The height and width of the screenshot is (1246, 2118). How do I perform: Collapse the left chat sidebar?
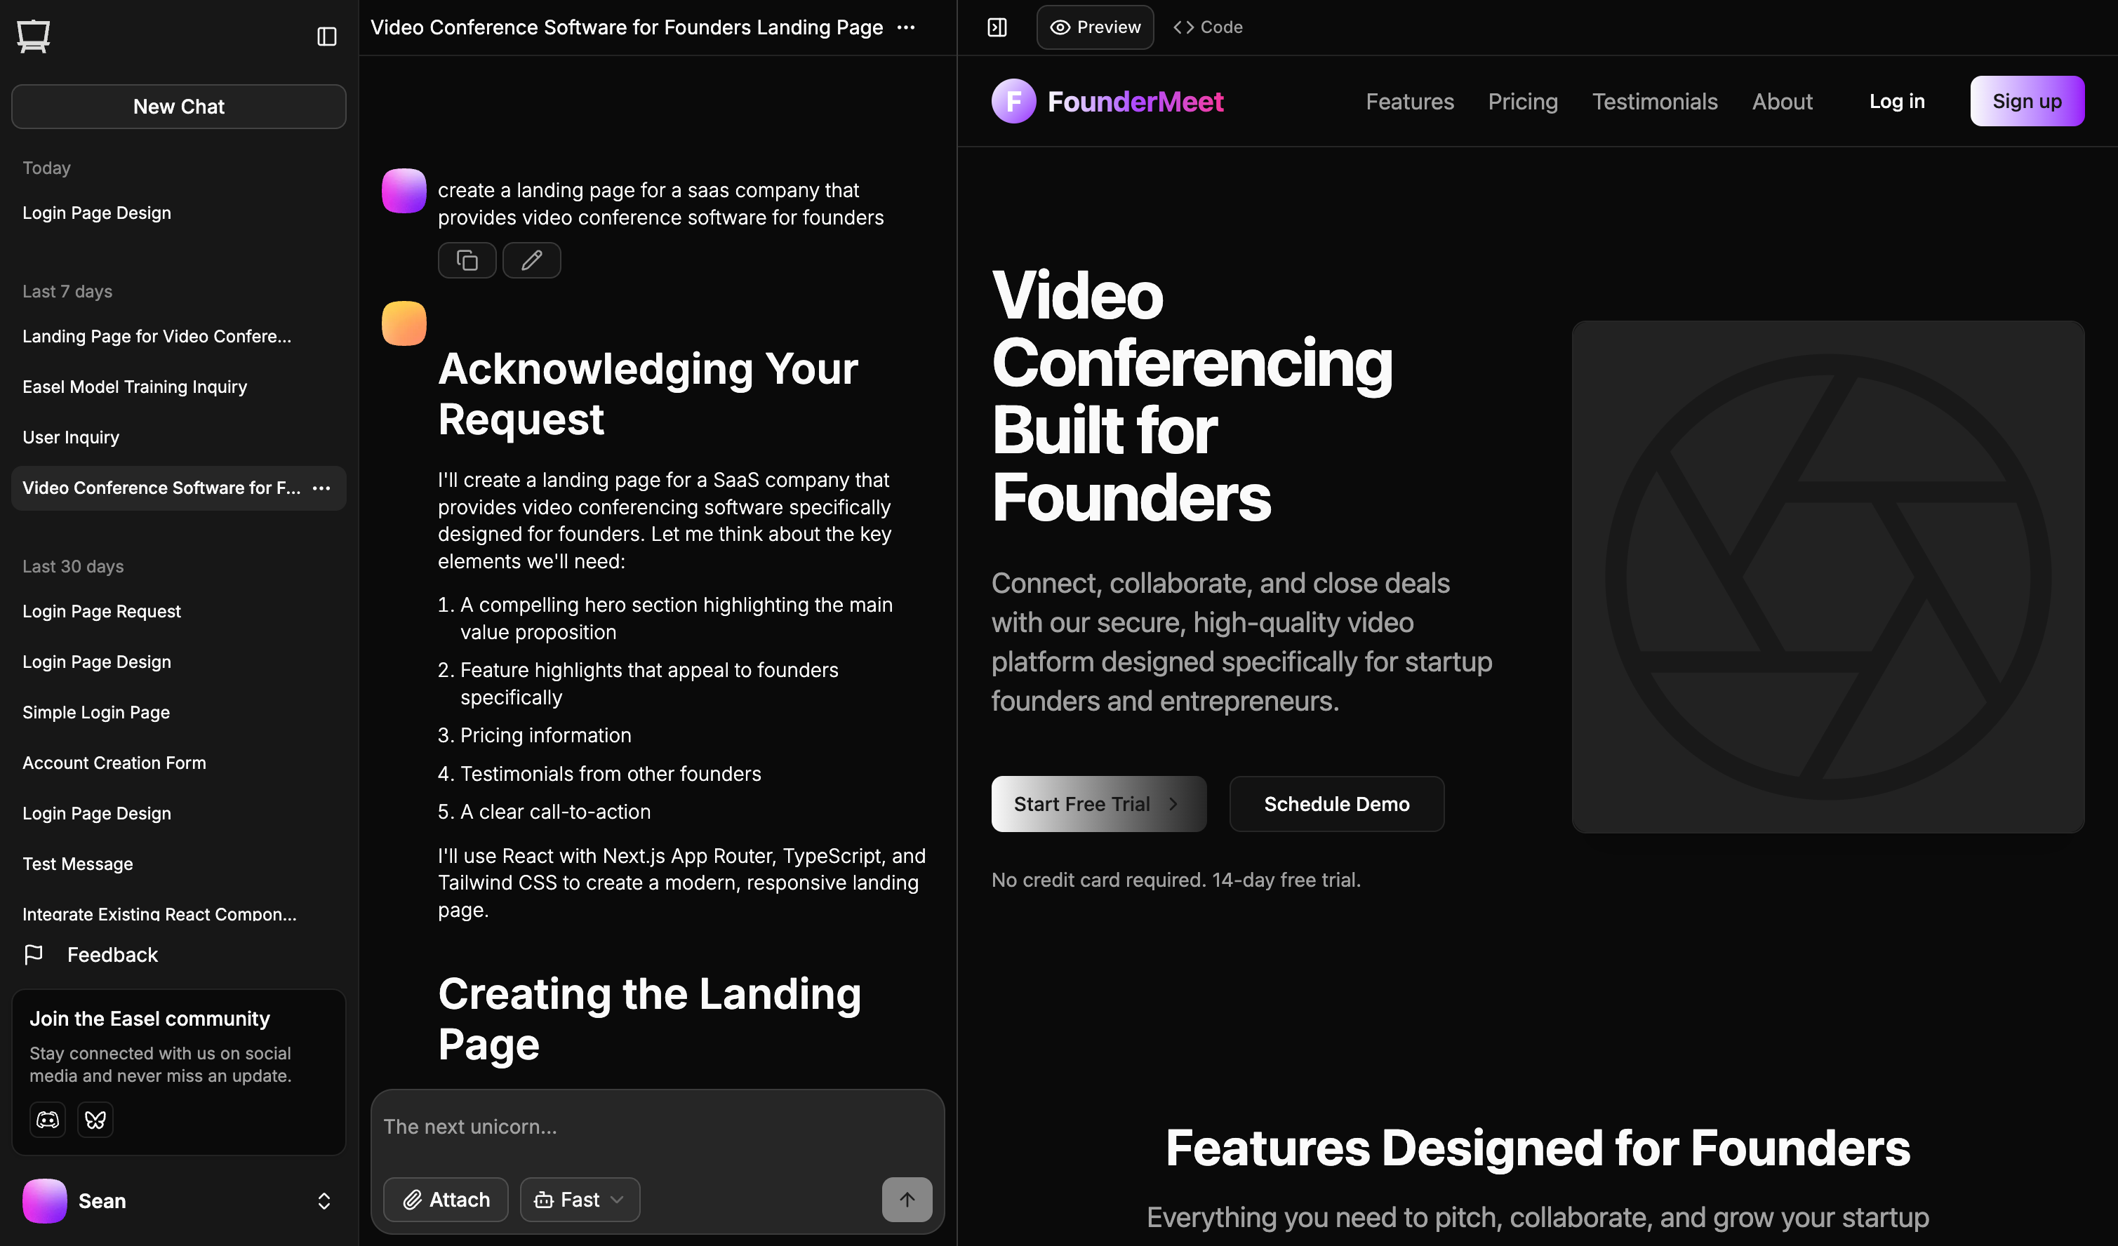pyautogui.click(x=327, y=36)
